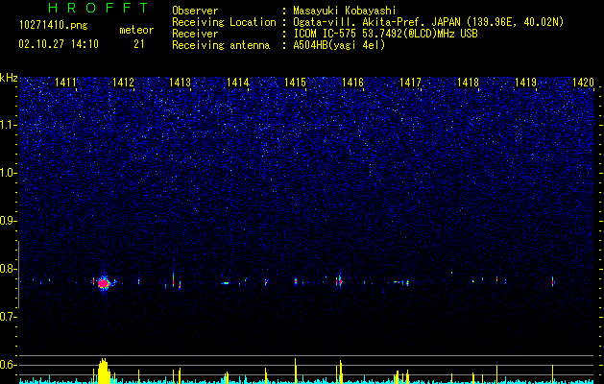Click the 1412 time axis marker
Viewport: 604px width, 384px height.
123,82
